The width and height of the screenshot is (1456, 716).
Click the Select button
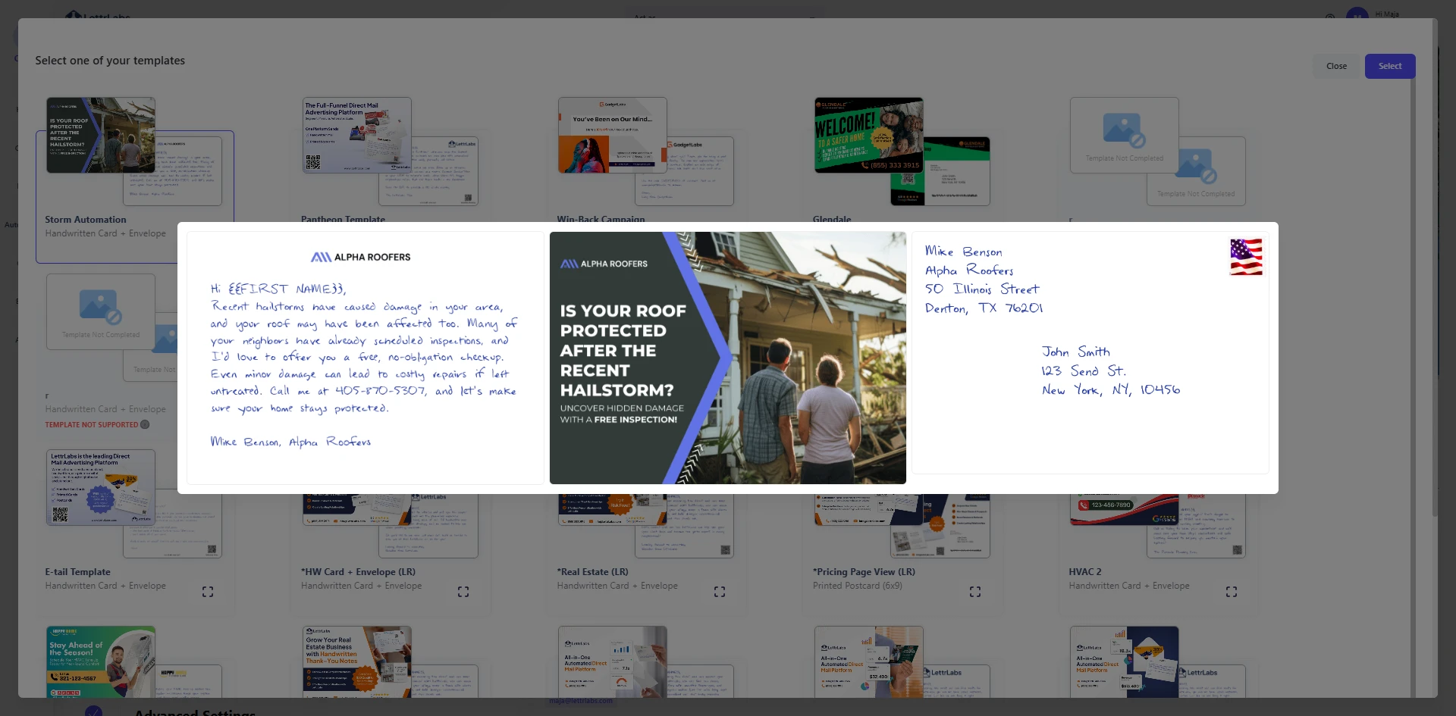click(x=1389, y=66)
